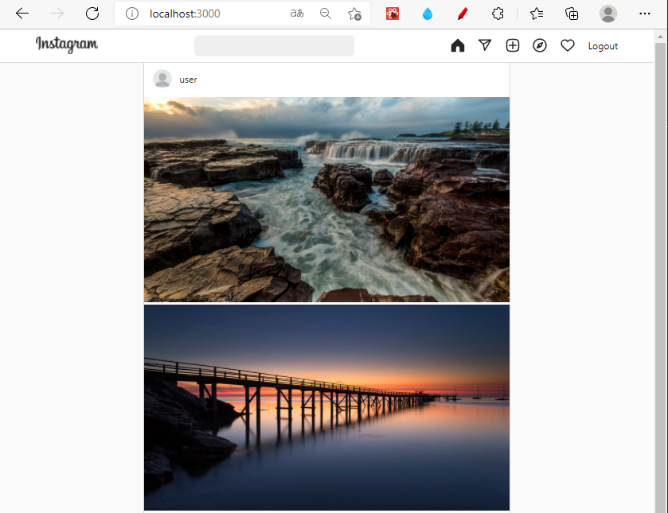
Task: Go back in browser history
Action: [22, 14]
